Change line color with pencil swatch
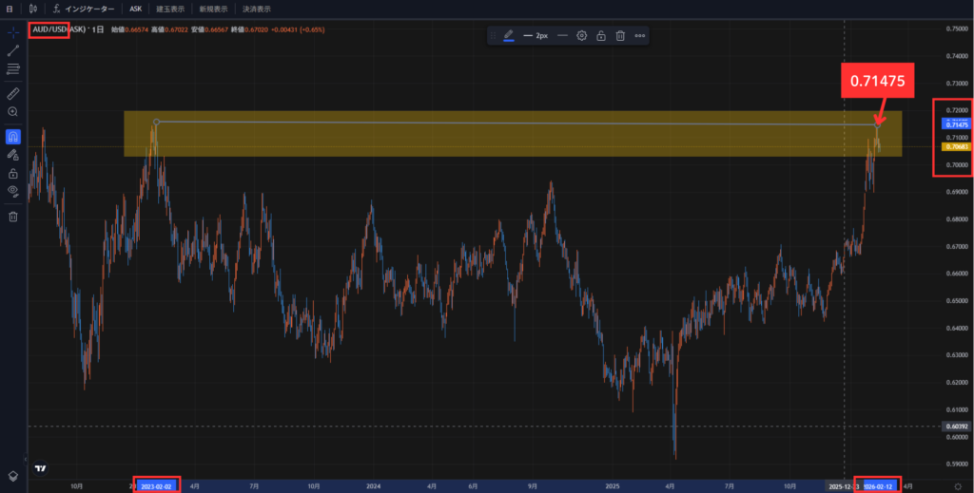The width and height of the screenshot is (974, 493). click(508, 35)
